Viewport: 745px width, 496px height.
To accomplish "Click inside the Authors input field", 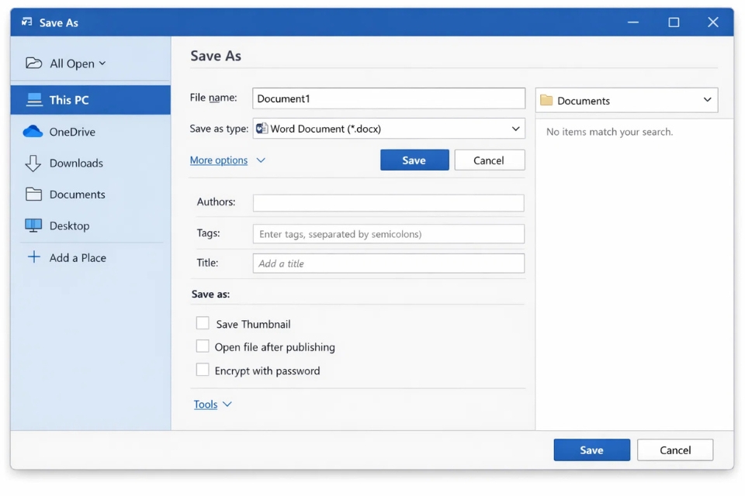I will click(388, 201).
